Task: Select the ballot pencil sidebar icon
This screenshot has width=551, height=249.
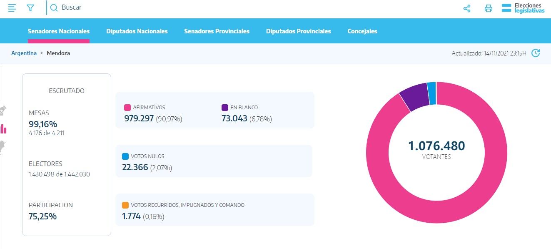Action: 3,111
